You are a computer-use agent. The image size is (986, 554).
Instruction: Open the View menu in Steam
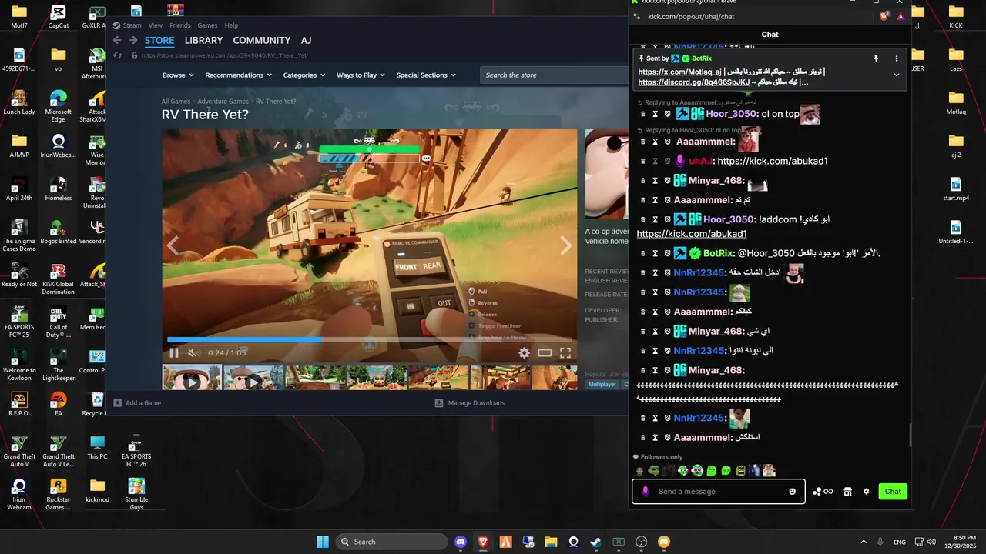point(156,25)
